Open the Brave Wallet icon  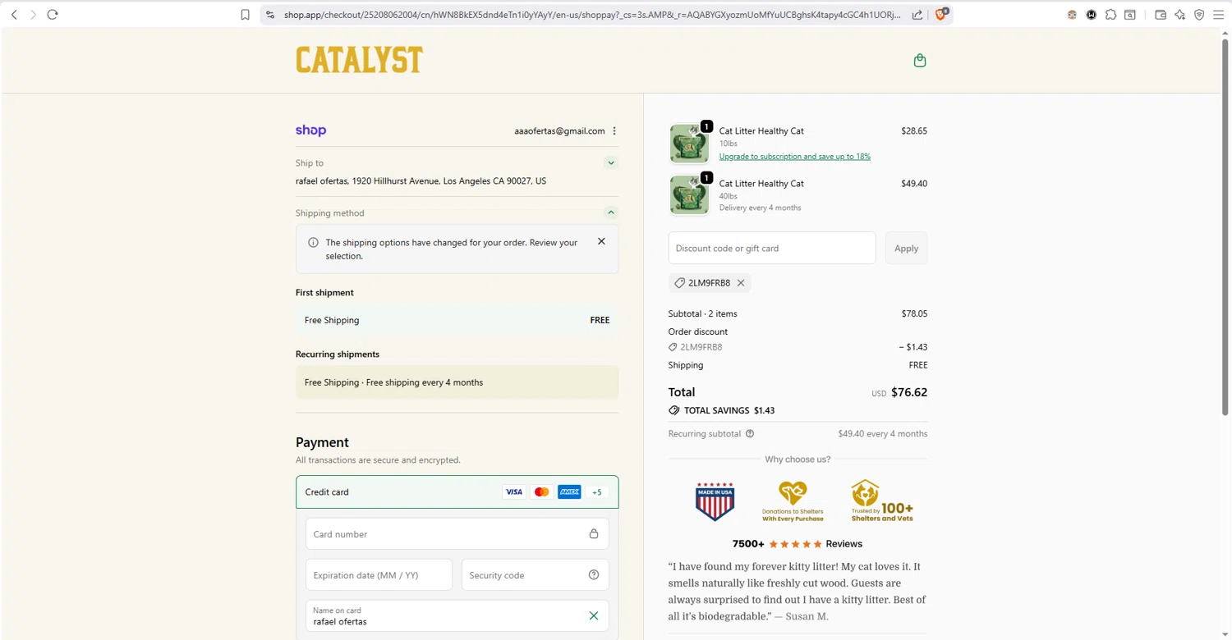pyautogui.click(x=1161, y=15)
